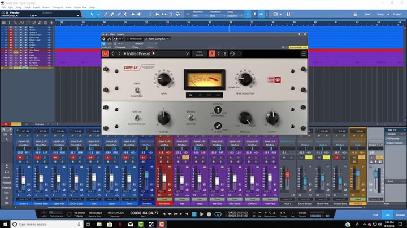Screen dimensions: 407x228
Task: Click the transport Record button
Action: [209, 214]
